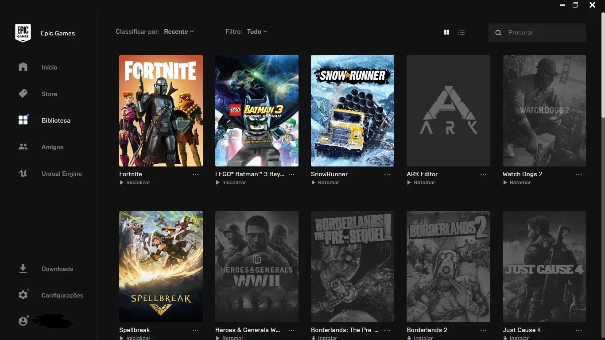Open Borderlands Pre-Sequel three-dot options
Viewport: 605px width, 340px height.
click(387, 330)
